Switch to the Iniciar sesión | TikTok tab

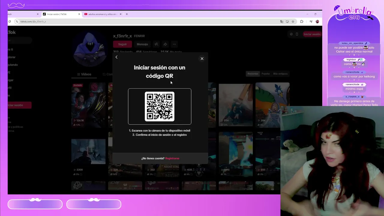point(61,14)
